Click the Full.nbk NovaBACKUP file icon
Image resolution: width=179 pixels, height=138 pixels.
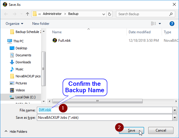click(55, 40)
